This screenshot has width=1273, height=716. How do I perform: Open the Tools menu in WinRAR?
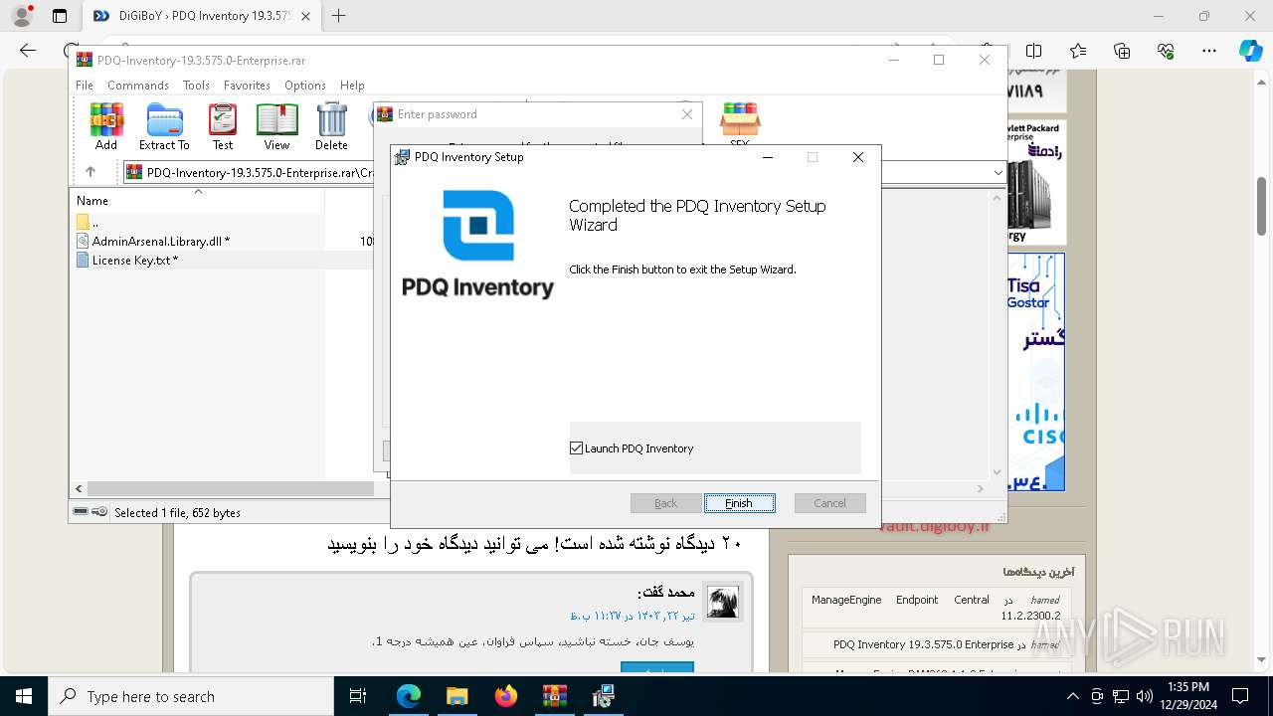(x=196, y=86)
